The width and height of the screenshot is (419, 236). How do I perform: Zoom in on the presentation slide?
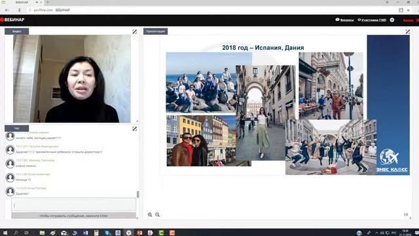point(150,214)
